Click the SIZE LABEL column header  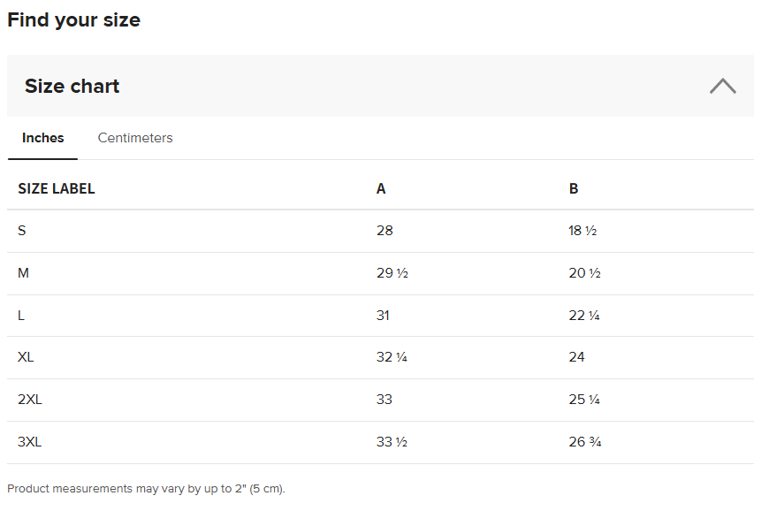click(57, 188)
